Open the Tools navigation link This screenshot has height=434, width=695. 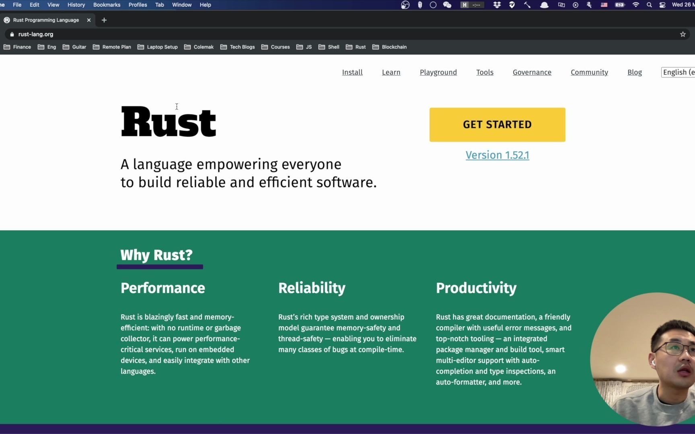pyautogui.click(x=485, y=72)
